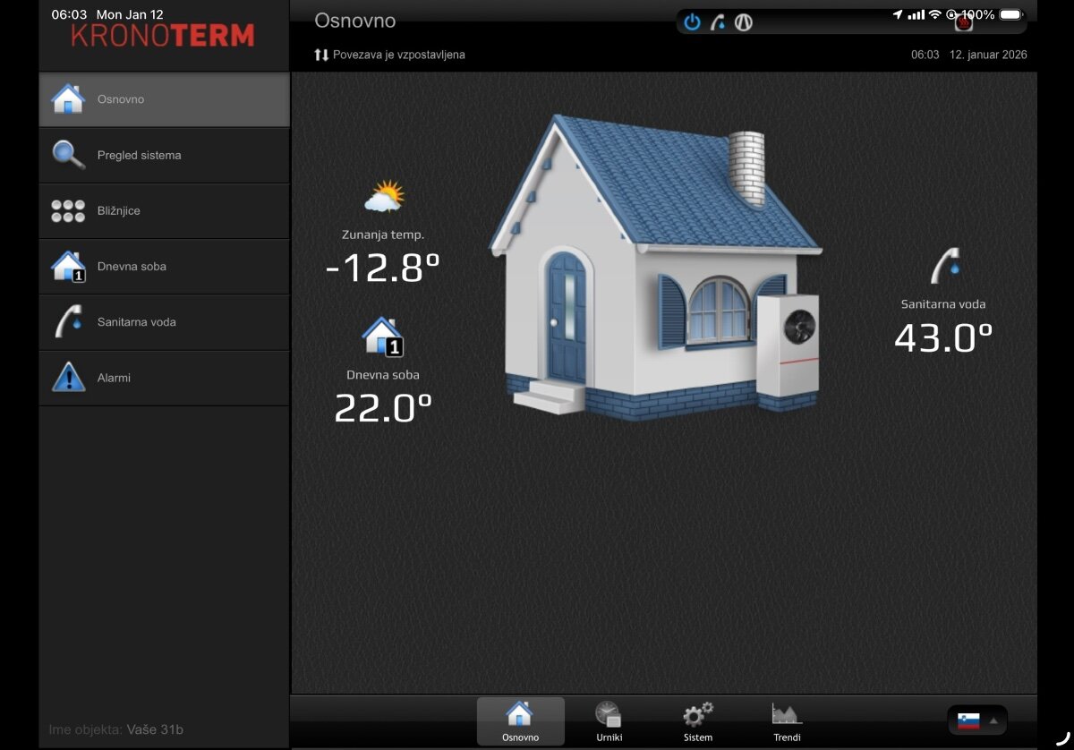This screenshot has width=1074, height=750.
Task: Click the weather icon above Zunanja temp.
Action: point(384,196)
